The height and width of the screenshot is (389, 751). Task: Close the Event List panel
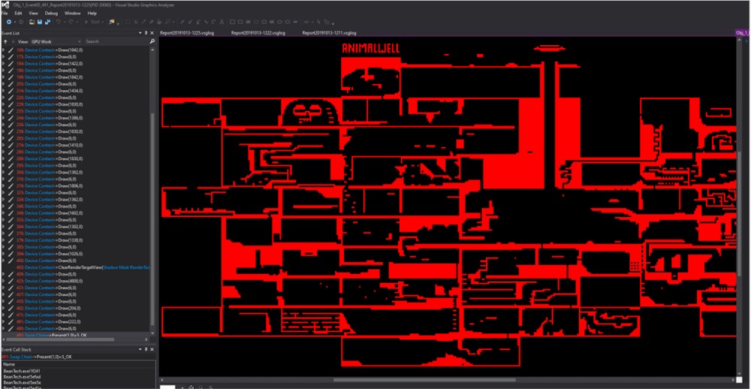[152, 33]
